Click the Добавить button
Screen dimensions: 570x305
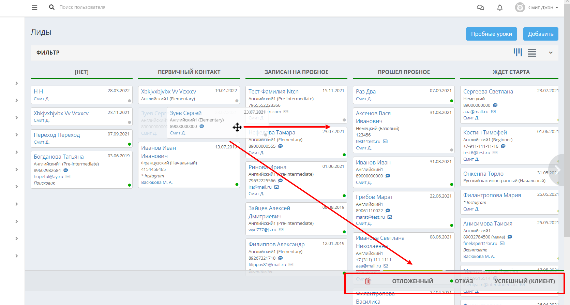[541, 34]
